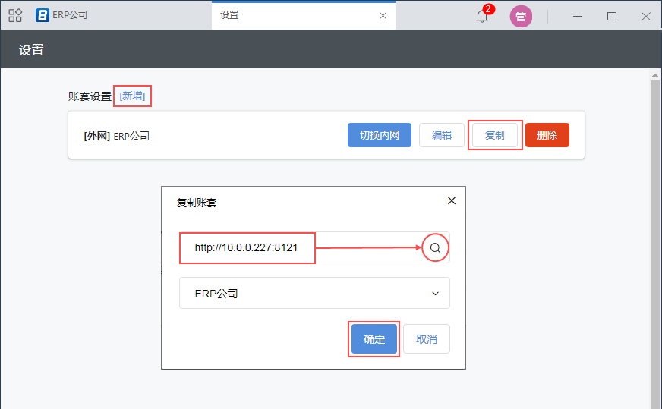
Task: Close the 复制账套 dialog with X
Action: (452, 201)
